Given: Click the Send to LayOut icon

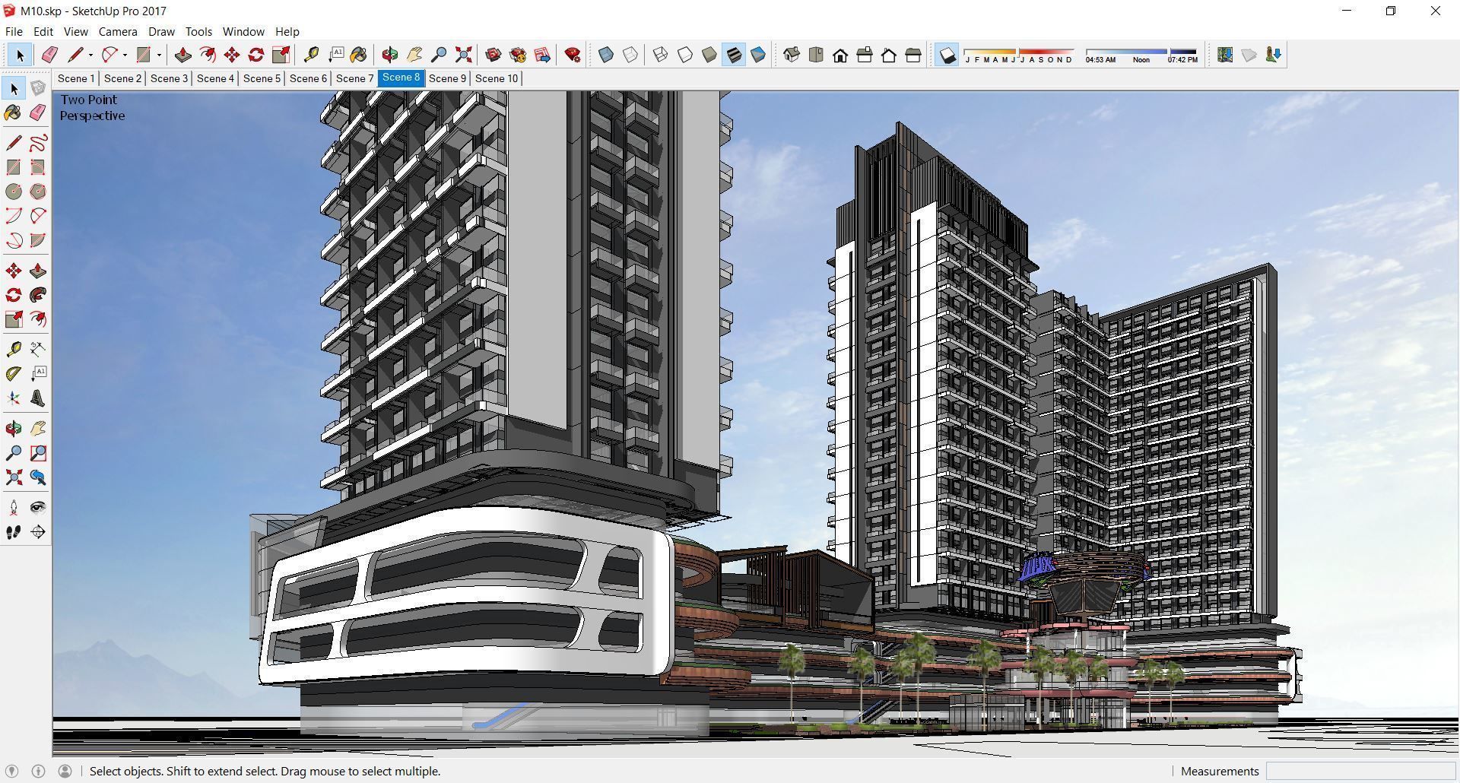Looking at the screenshot, I should 542,55.
